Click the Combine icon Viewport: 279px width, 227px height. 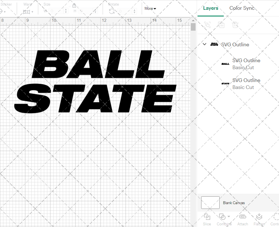222,217
